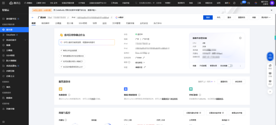
Task: Close the CodeBuddy promotion banner
Action: click(x=271, y=10)
